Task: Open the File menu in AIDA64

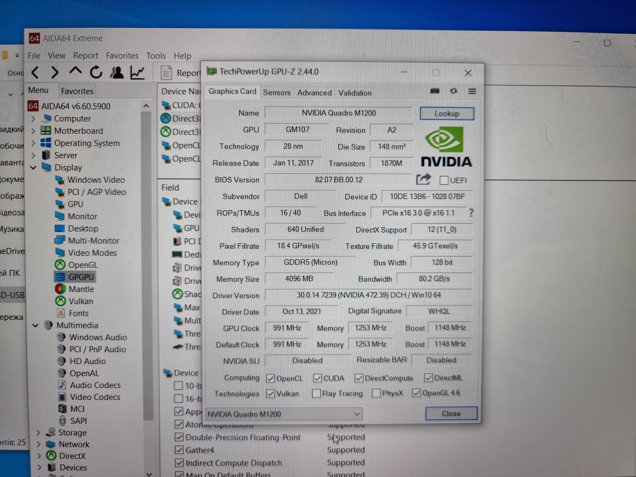Action: point(34,56)
